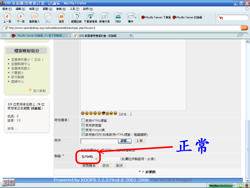
Task: Reload the page with 重新載入 icon
Action: [34, 16]
